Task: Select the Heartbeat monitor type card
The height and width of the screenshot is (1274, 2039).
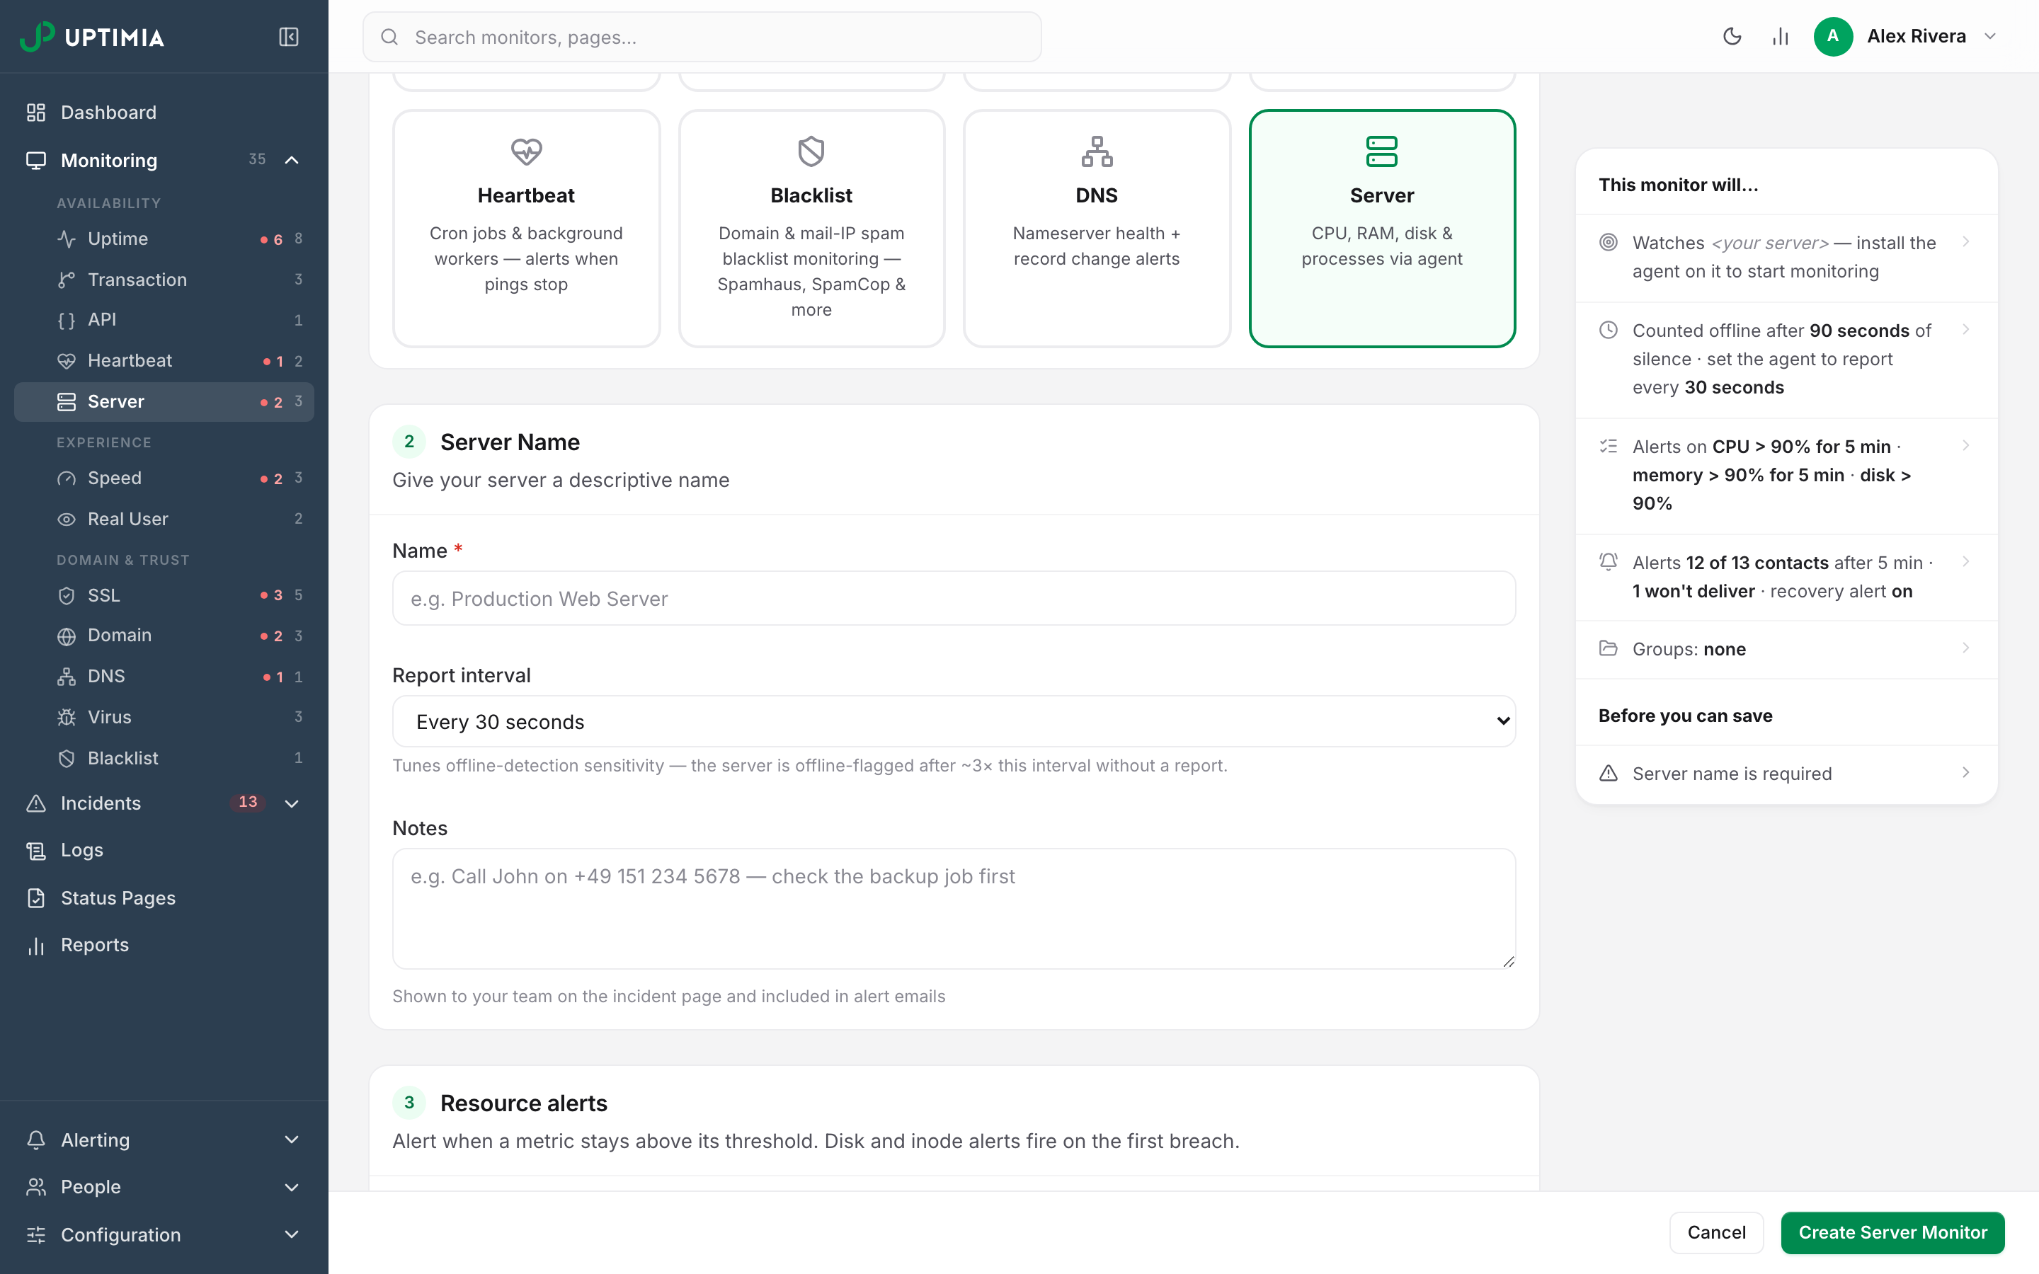Action: pos(526,229)
